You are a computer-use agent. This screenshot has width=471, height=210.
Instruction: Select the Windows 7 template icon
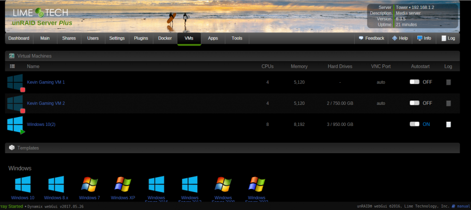[x=89, y=184]
